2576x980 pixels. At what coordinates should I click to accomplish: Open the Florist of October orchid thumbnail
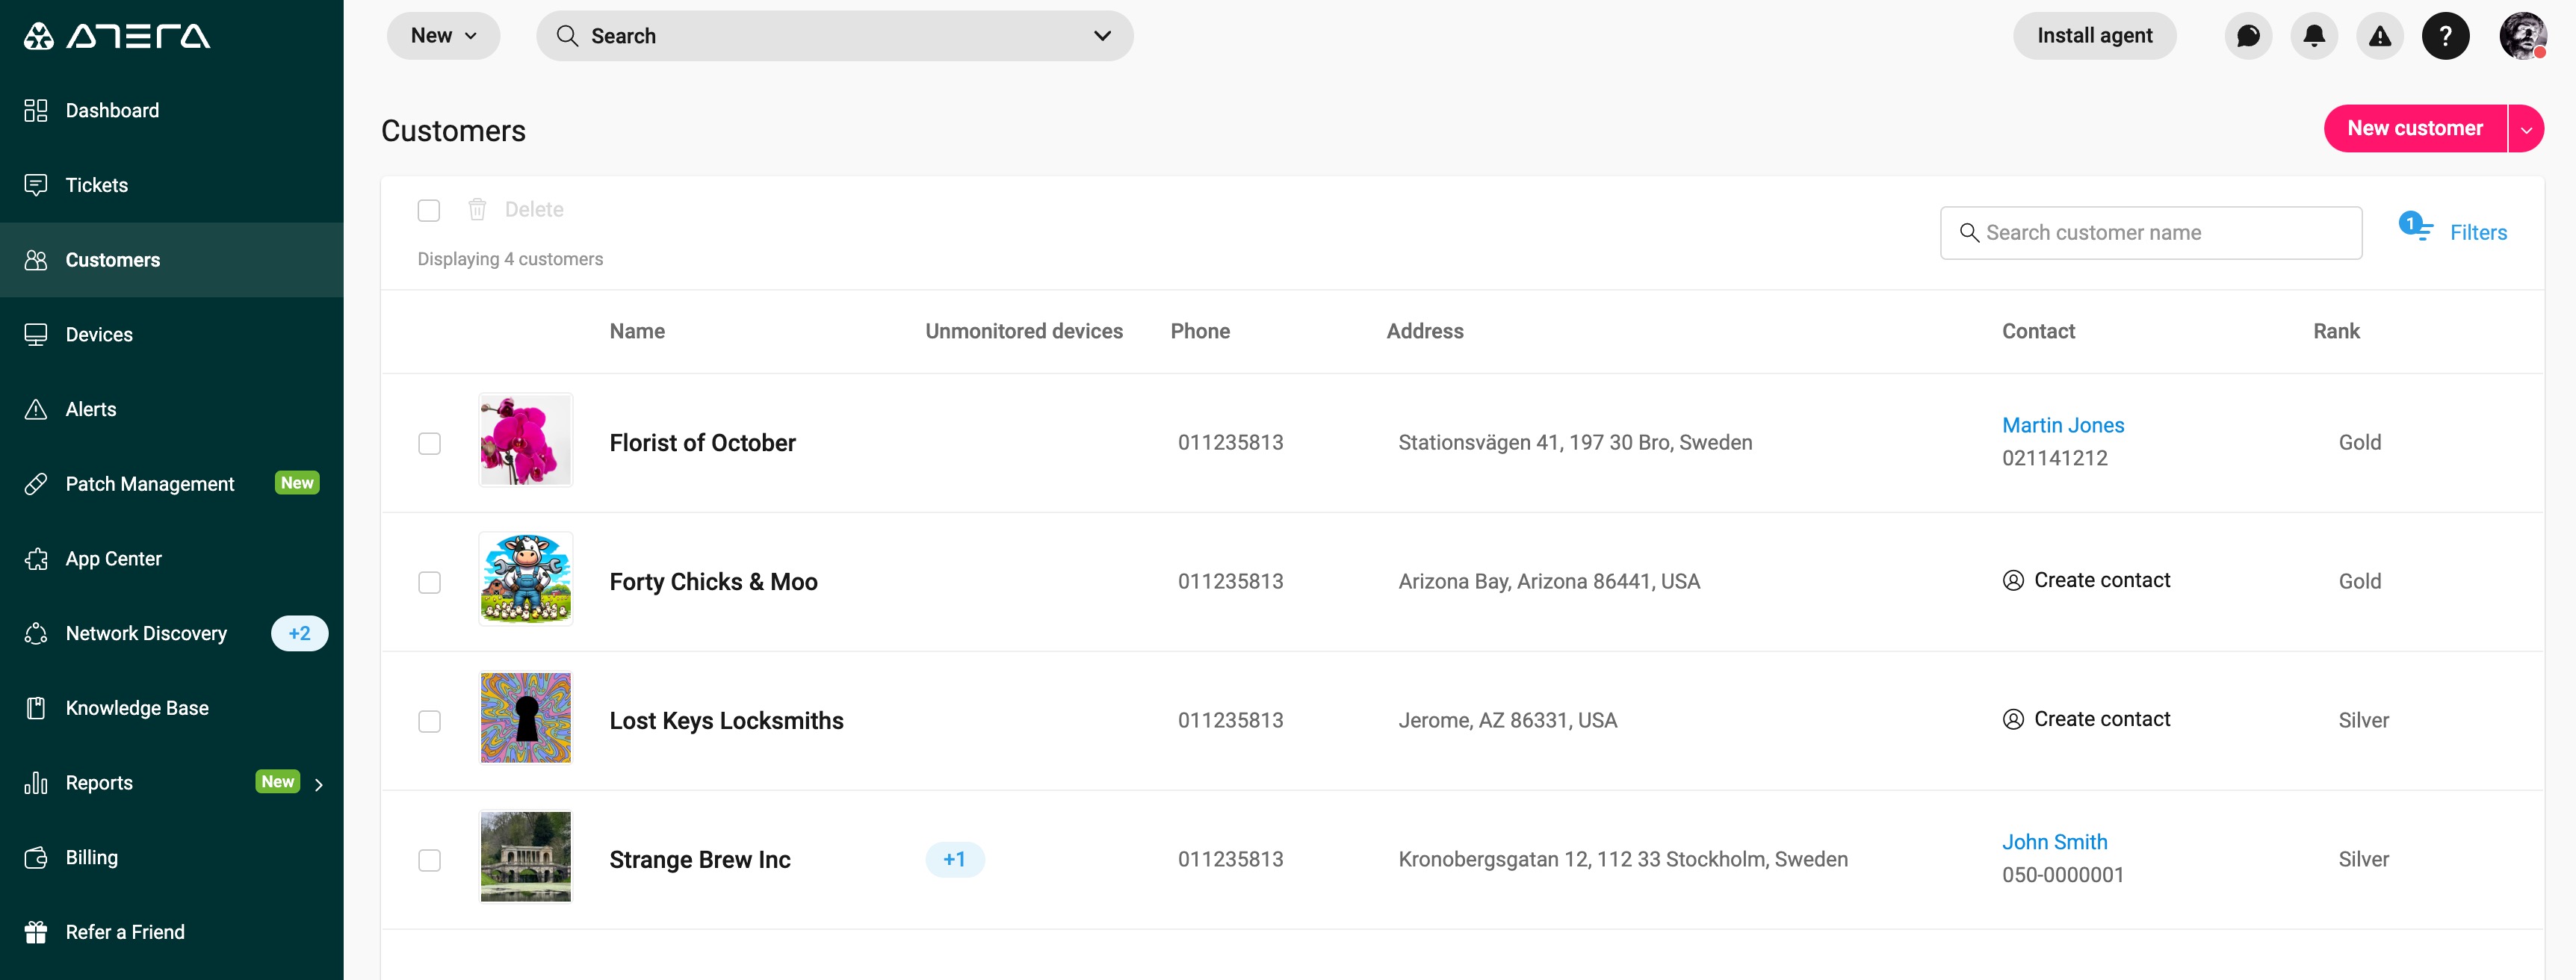click(526, 440)
